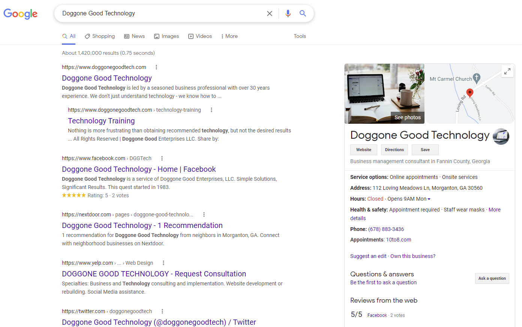Viewport: 522px width, 327px height.
Task: Expand the More search menu
Action: (229, 36)
